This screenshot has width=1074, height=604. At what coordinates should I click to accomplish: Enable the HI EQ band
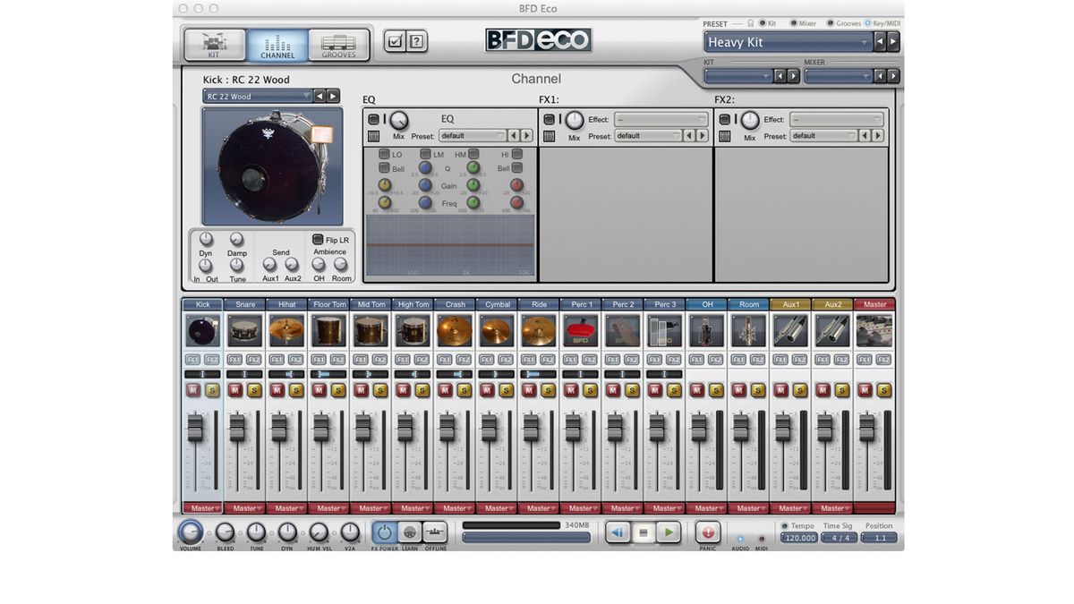pyautogui.click(x=517, y=155)
